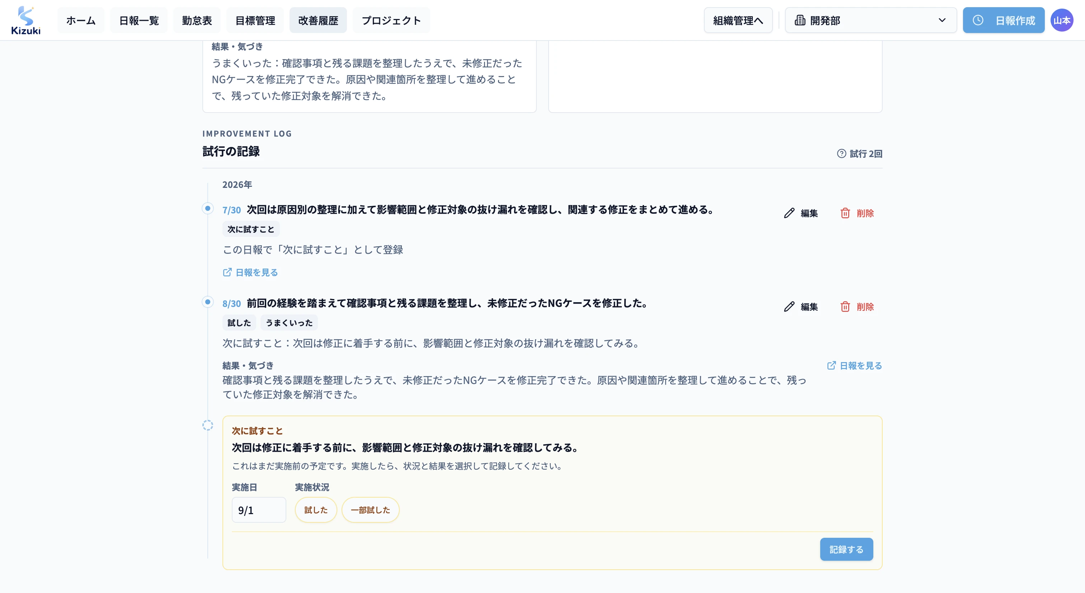This screenshot has width=1085, height=593.
Task: Click the clock icon in 日報作成 button
Action: point(978,20)
